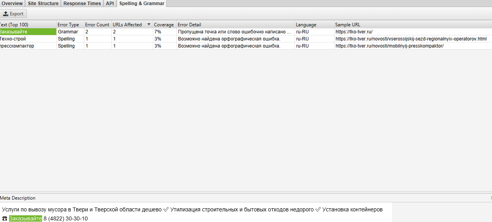
Task: Sort by Text (Top 100) column header
Action: 28,25
